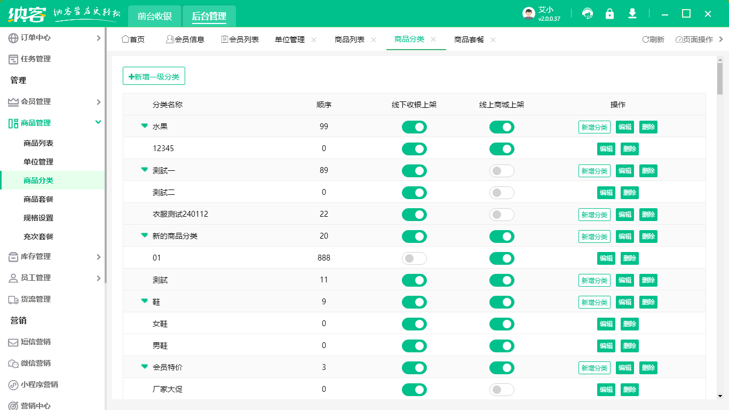This screenshot has width=729, height=410.
Task: Click 编辑 on the 女鞋 row
Action: (606, 324)
